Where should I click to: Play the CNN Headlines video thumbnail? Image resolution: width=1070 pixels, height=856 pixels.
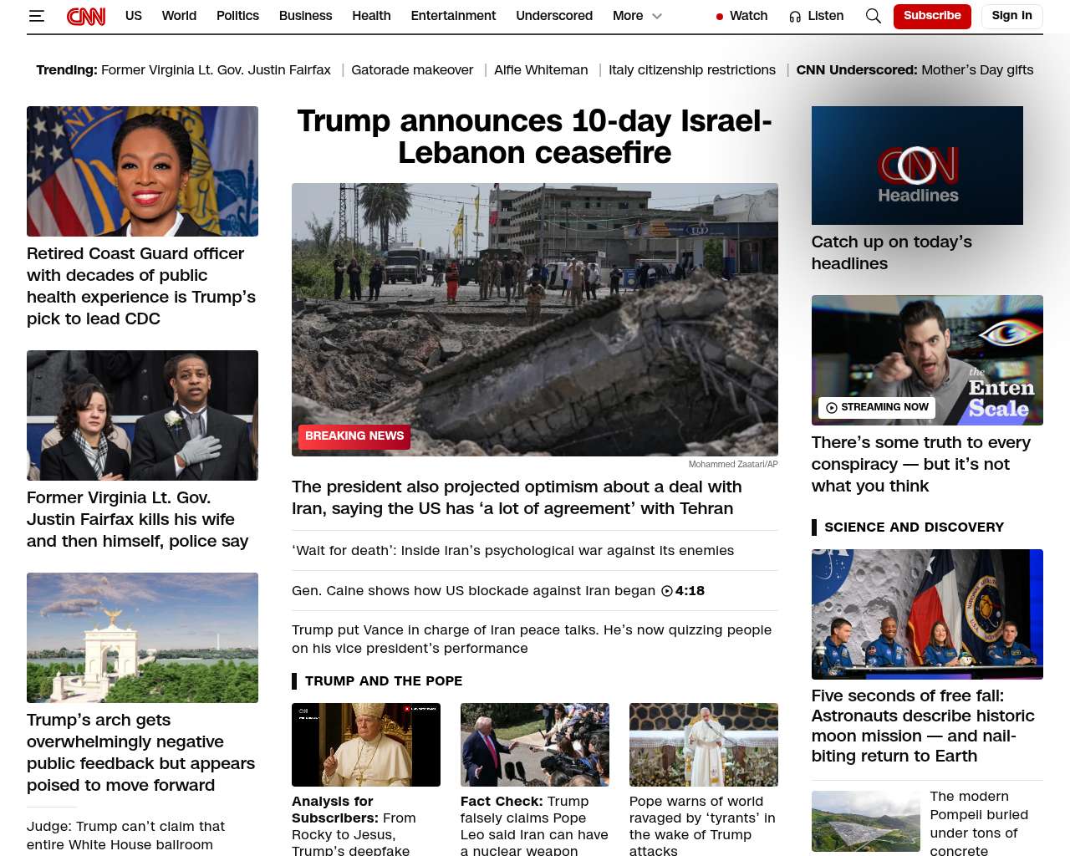(917, 166)
